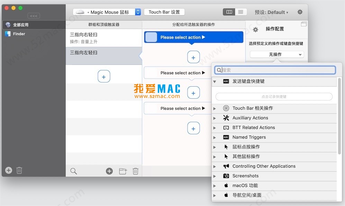The image size is (345, 206).
Task: Collapse the 发送键盘快捷键 category triangle
Action: click(215, 82)
